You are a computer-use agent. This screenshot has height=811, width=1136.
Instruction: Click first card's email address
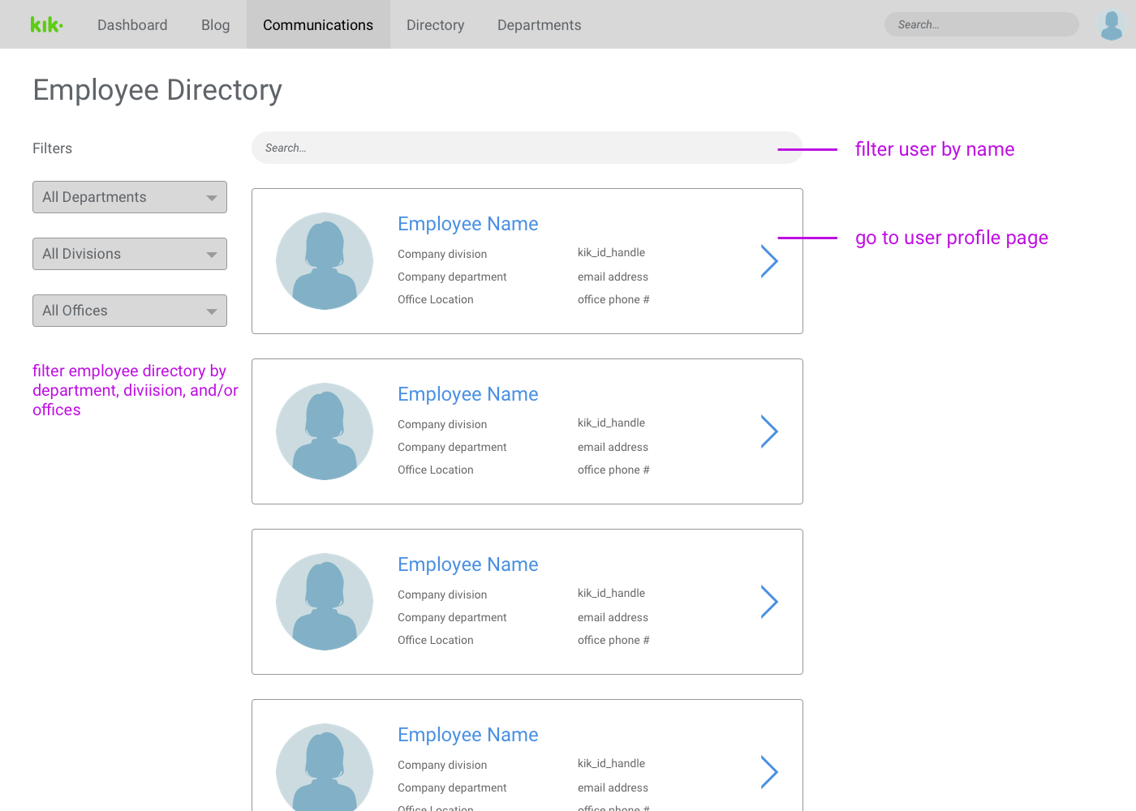tap(613, 277)
